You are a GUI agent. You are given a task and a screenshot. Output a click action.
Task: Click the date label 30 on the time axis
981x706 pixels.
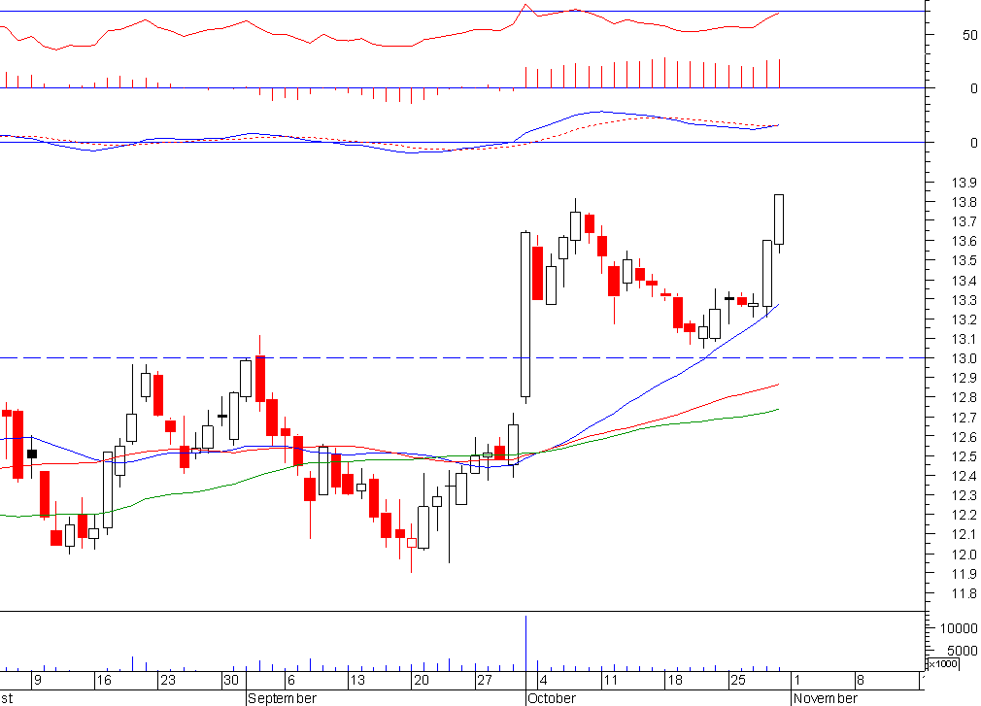tap(231, 680)
